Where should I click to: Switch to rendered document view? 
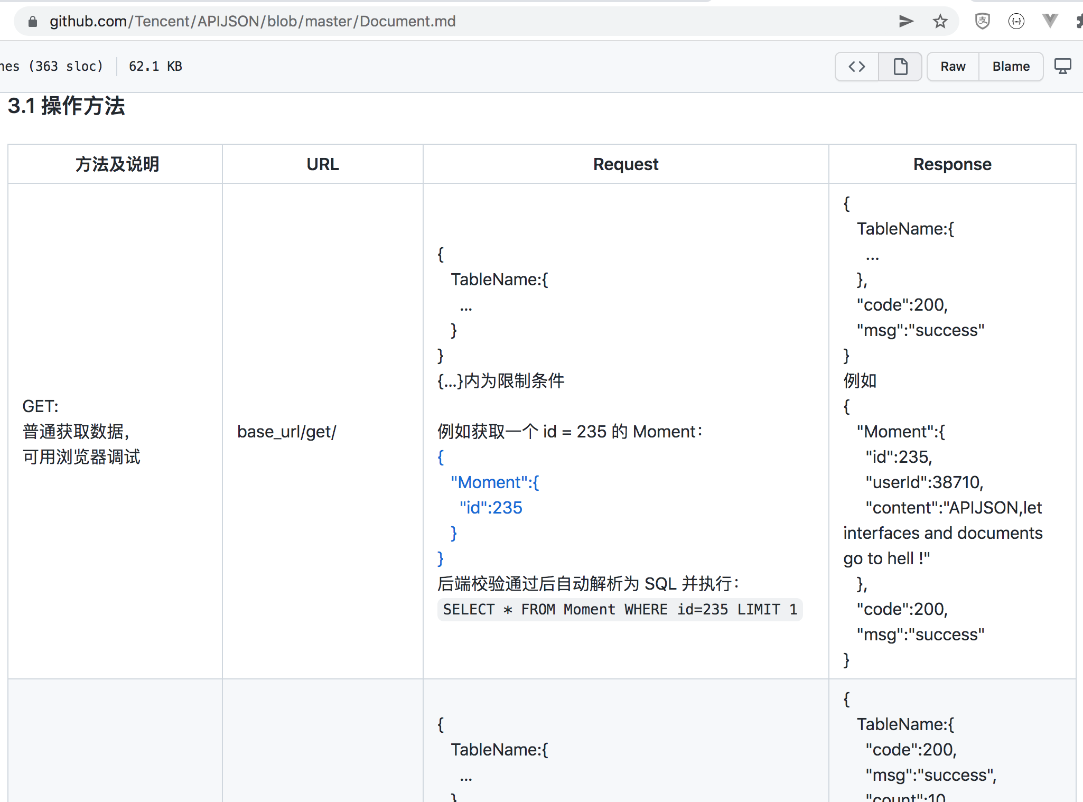click(900, 67)
